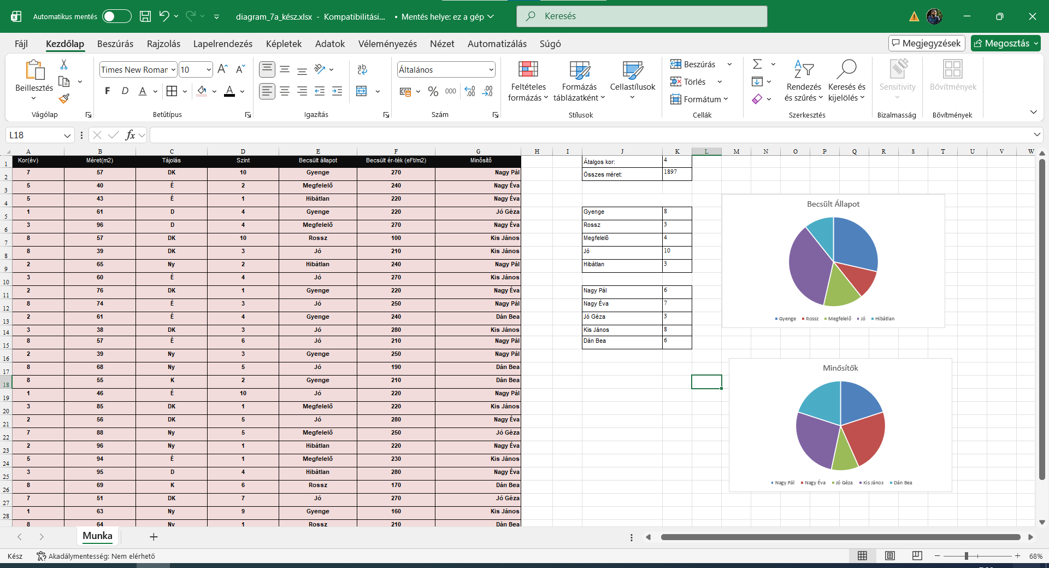Click the AutoSum sigma icon
Screen dimensions: 1049x568
(x=757, y=65)
